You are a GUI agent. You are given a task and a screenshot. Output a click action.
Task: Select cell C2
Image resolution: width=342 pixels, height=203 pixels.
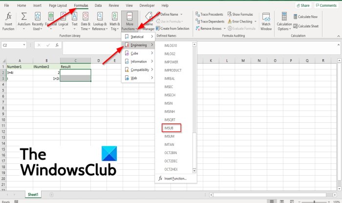point(75,72)
